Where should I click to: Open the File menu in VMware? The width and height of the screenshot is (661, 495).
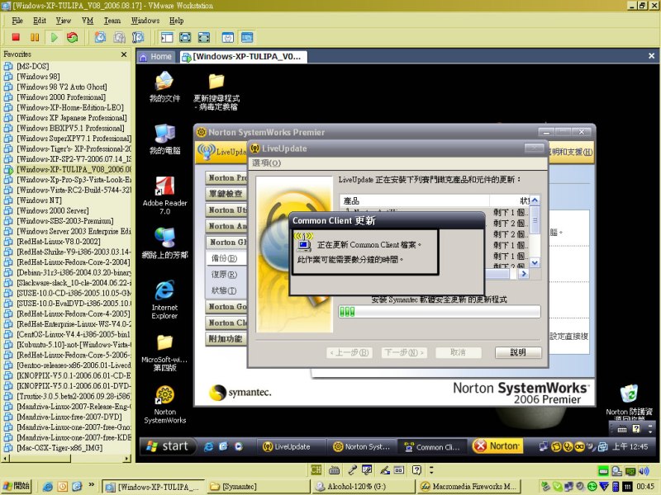tap(17, 20)
